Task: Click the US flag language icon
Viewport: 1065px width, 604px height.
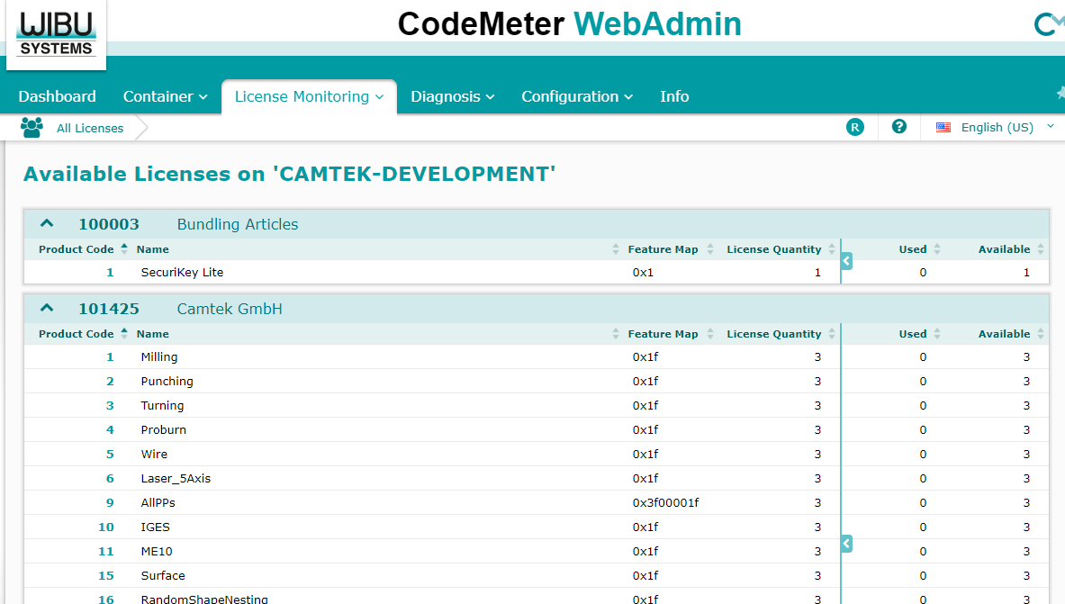Action: click(943, 127)
